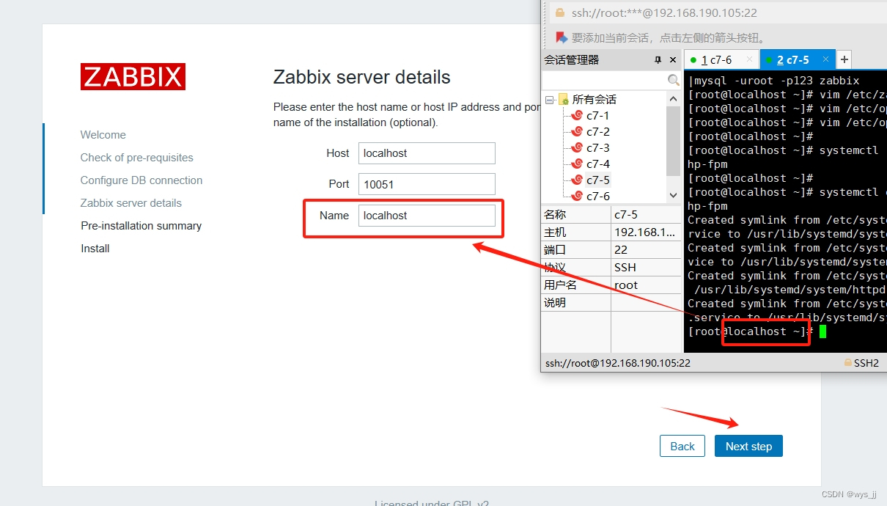Add a new terminal tab
The height and width of the screenshot is (506, 887).
coord(844,60)
